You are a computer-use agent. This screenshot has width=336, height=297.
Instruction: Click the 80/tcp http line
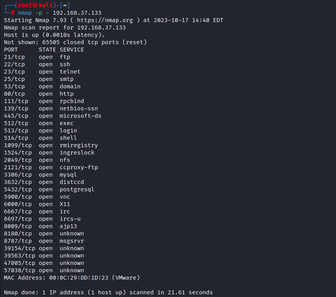click(x=39, y=94)
